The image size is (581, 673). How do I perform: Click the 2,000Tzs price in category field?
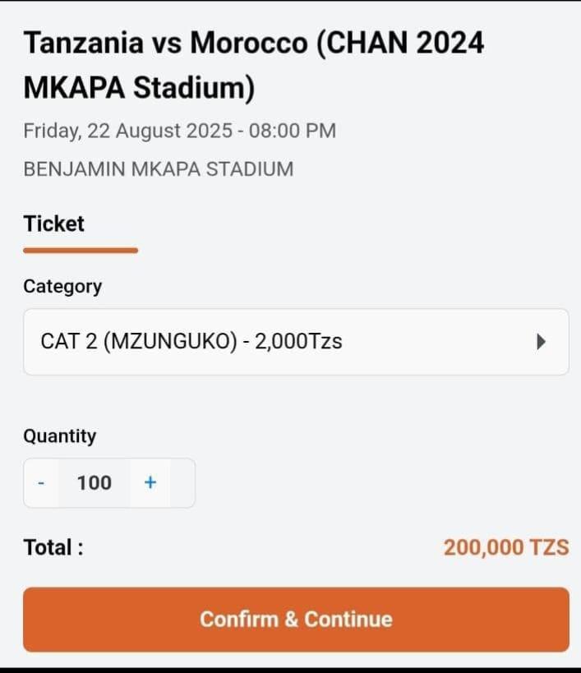[x=298, y=342]
